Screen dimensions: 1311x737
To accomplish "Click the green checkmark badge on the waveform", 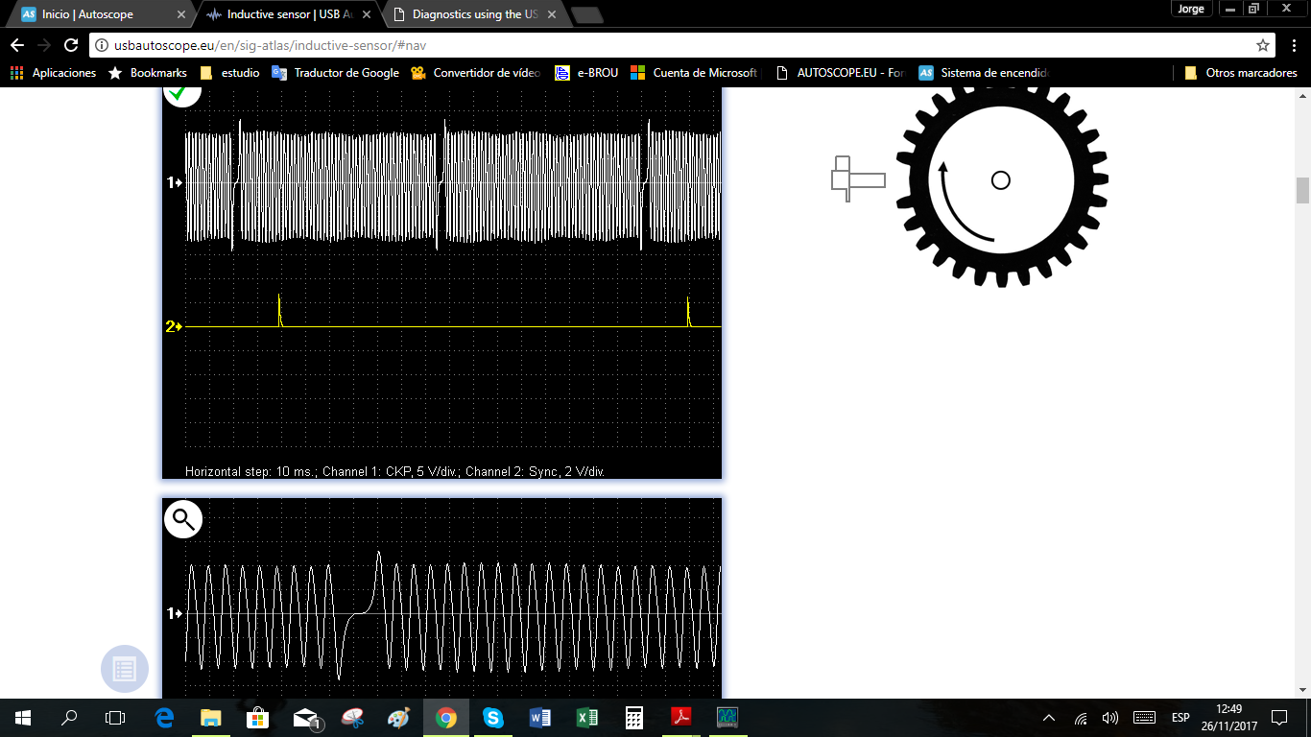I will (x=181, y=91).
